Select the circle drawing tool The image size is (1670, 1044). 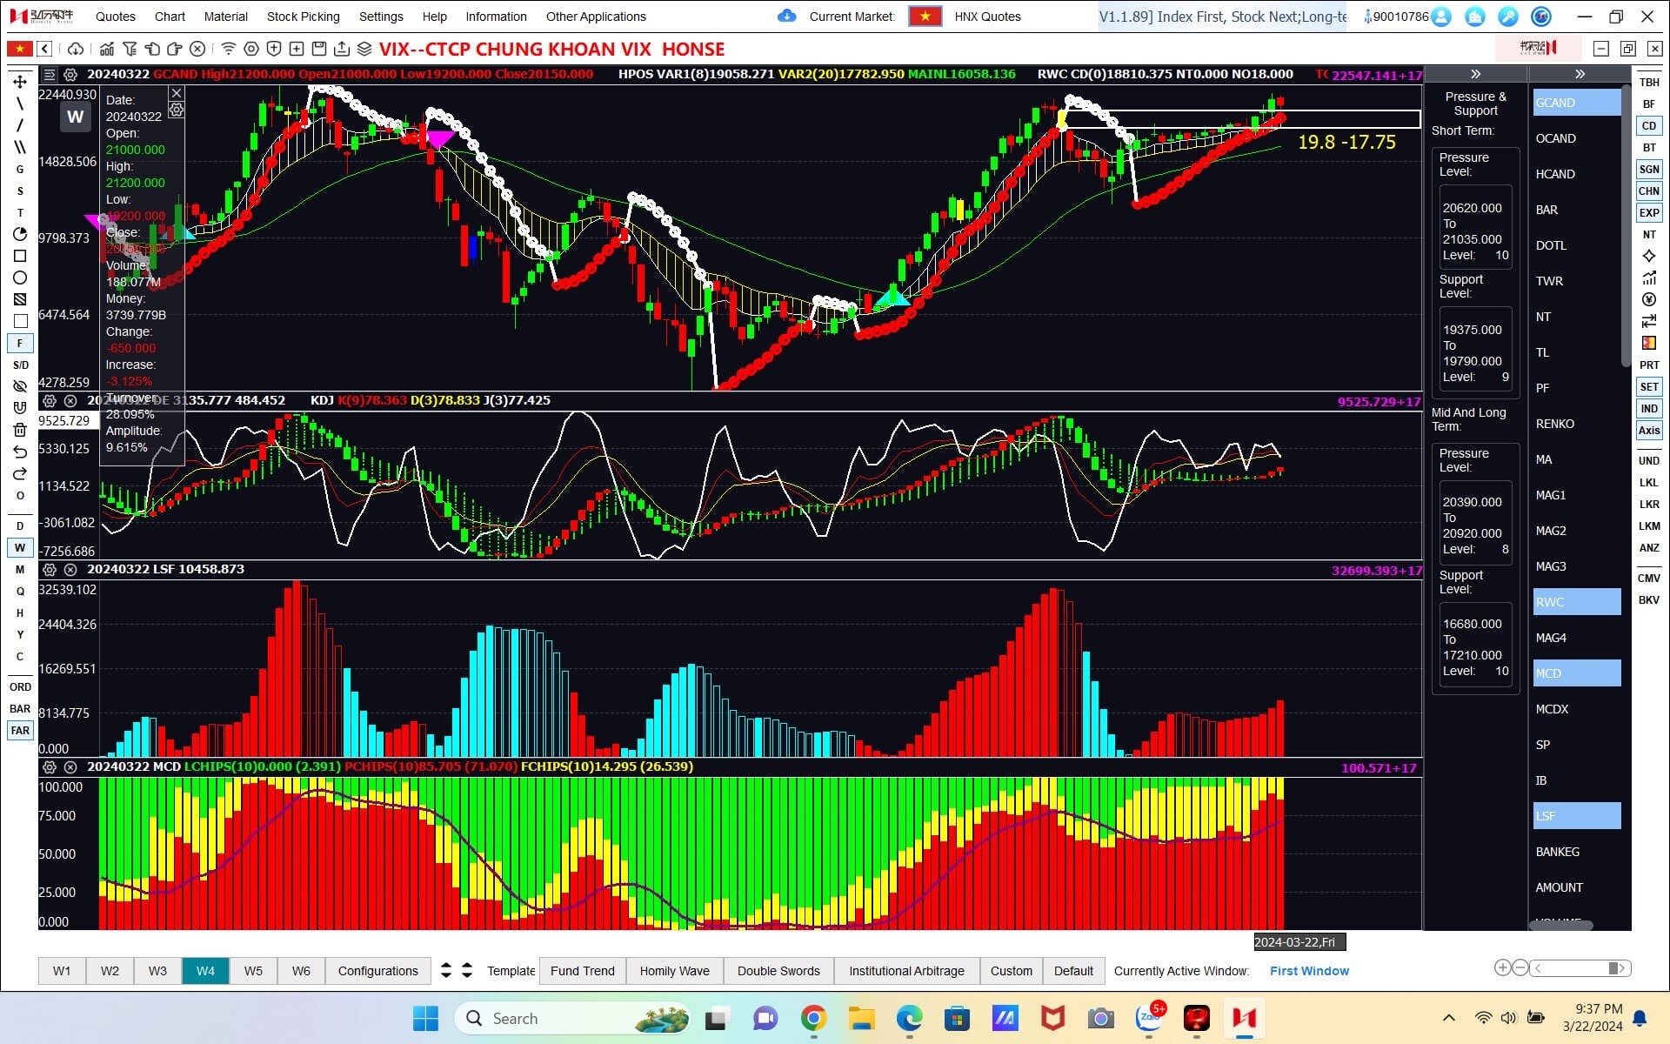coord(20,278)
